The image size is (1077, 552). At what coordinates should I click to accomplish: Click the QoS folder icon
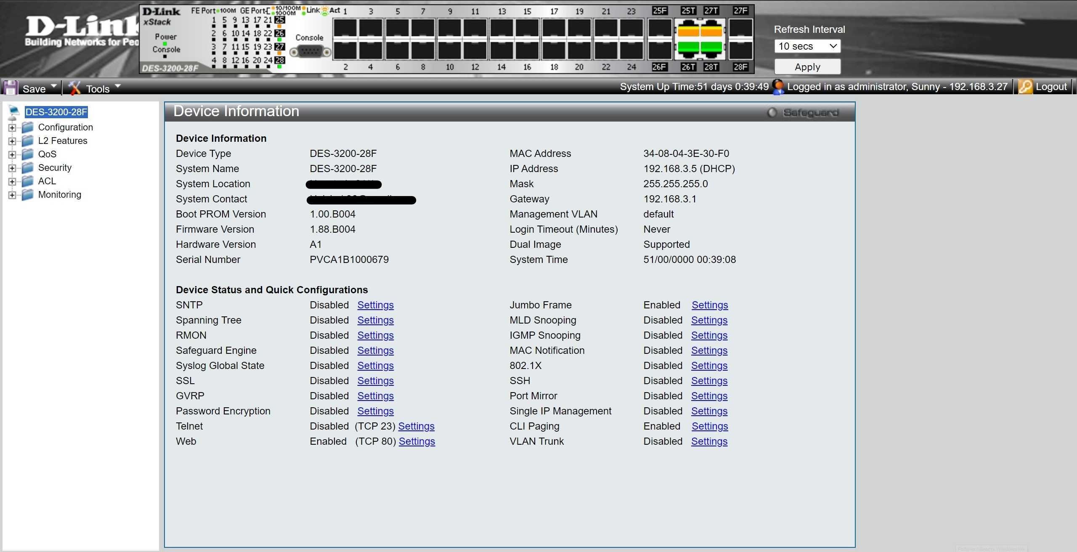(x=28, y=154)
